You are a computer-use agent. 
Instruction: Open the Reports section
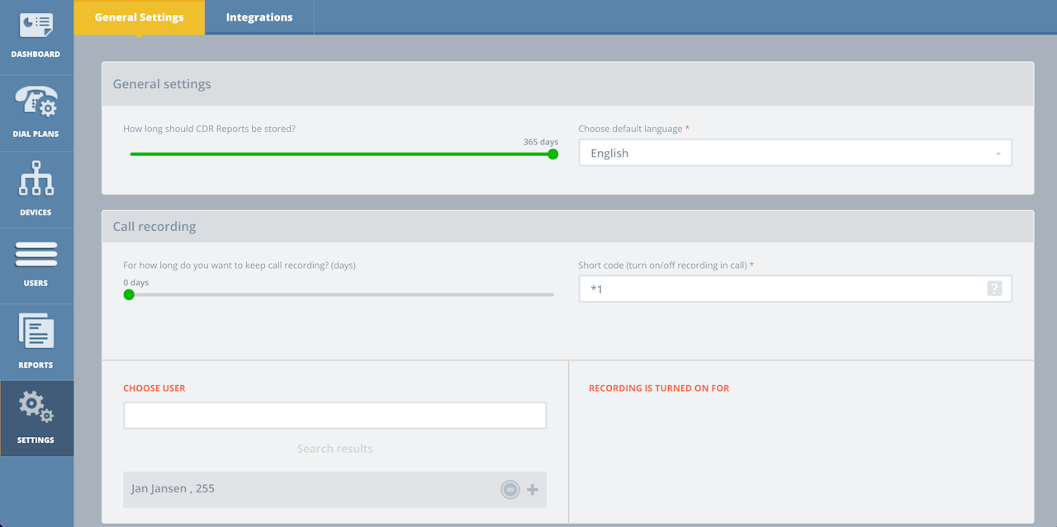pos(36,341)
